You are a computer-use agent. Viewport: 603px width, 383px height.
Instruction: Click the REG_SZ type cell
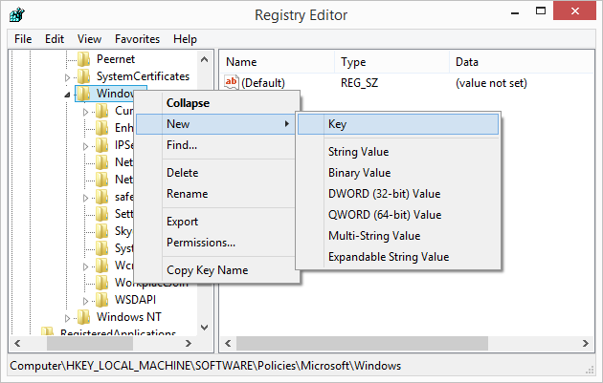click(359, 83)
